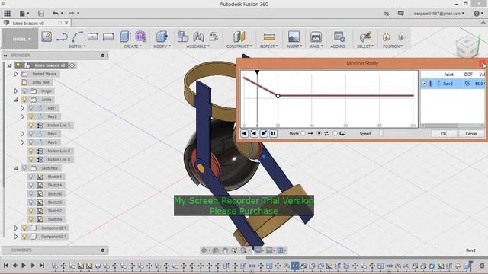Click the Motion Study pause button
Image resolution: width=488 pixels, height=274 pixels.
pyautogui.click(x=273, y=134)
